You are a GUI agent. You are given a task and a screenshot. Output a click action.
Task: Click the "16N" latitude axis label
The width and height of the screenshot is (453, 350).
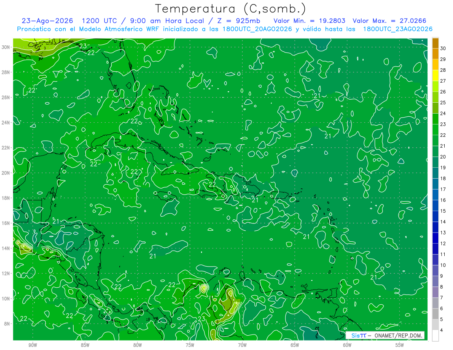point(6,223)
